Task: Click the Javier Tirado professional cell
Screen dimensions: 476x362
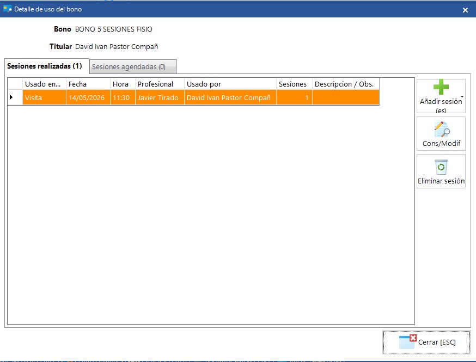Action: click(160, 97)
